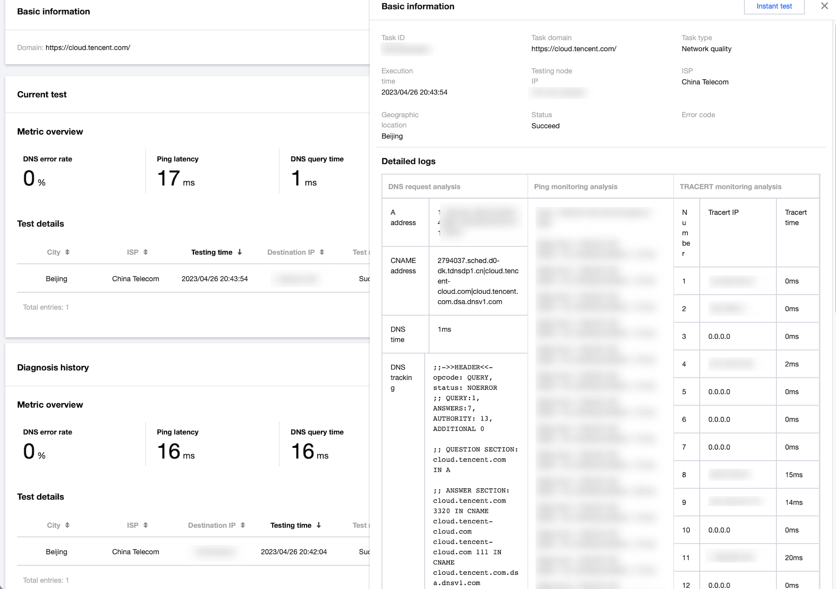Sort Diagnosis history table by City
Screen dimensions: 836x589
pos(67,525)
